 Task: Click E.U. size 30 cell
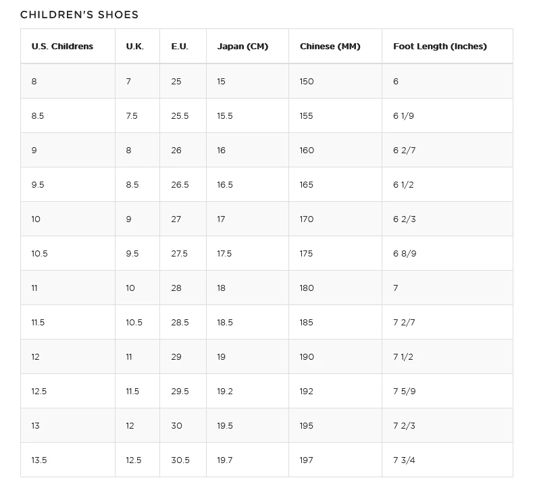point(176,426)
